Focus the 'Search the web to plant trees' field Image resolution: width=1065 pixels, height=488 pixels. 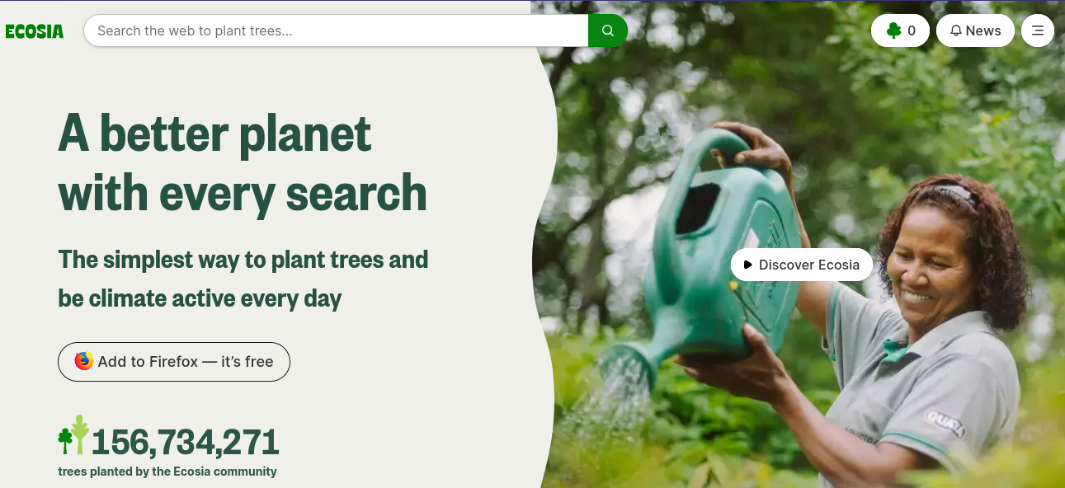coord(336,30)
